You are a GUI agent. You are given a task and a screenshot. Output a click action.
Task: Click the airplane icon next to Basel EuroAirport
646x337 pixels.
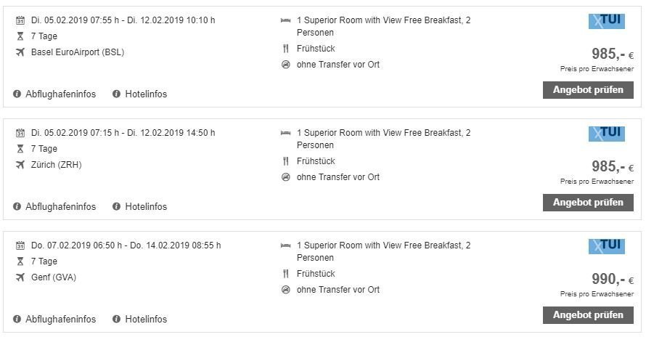point(20,52)
